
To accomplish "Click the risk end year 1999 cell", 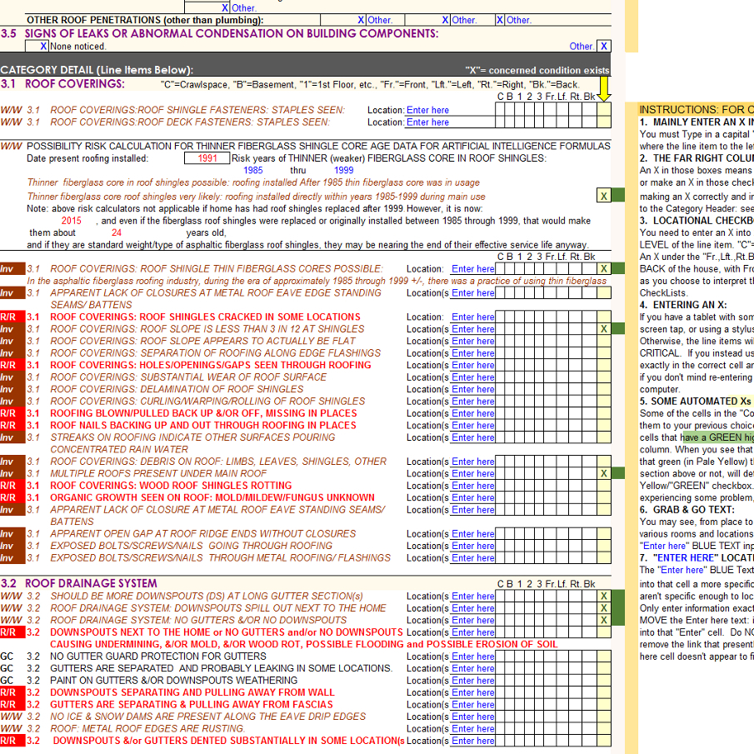I will 344,170.
